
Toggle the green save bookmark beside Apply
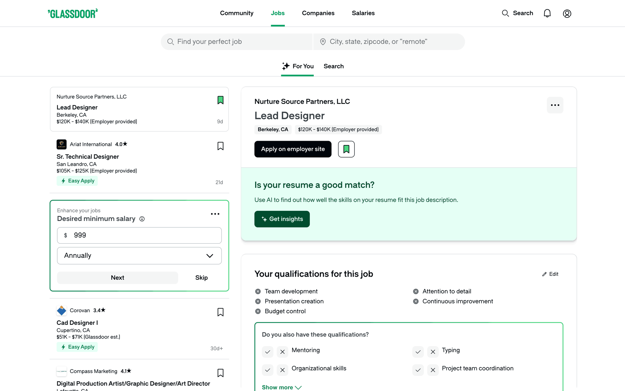tap(346, 149)
